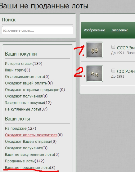
Task: Open История ставок(139) link
Action: (24, 64)
